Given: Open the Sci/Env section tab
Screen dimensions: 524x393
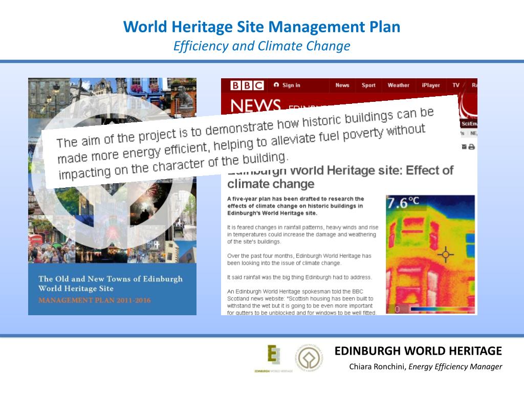Looking at the screenshot, I should tap(469, 124).
